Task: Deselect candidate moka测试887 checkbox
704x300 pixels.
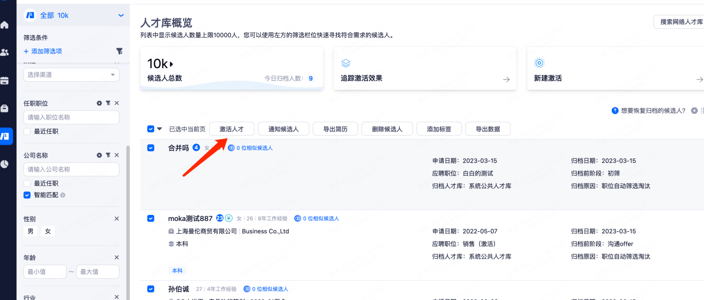Action: tap(151, 218)
